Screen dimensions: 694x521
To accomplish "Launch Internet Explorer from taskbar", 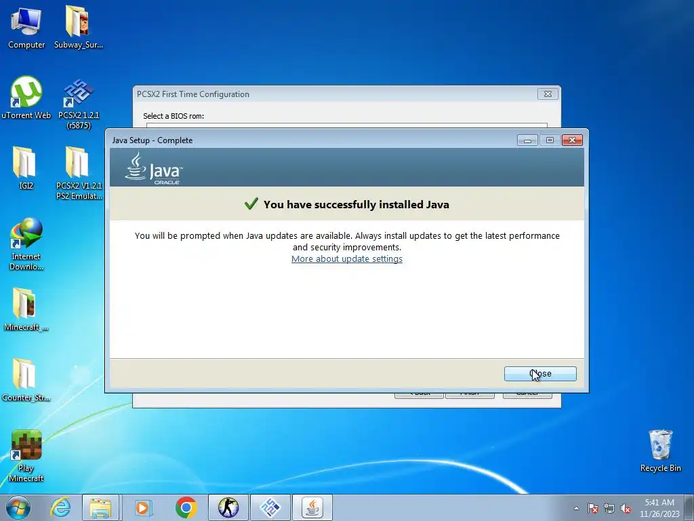I will (x=60, y=507).
